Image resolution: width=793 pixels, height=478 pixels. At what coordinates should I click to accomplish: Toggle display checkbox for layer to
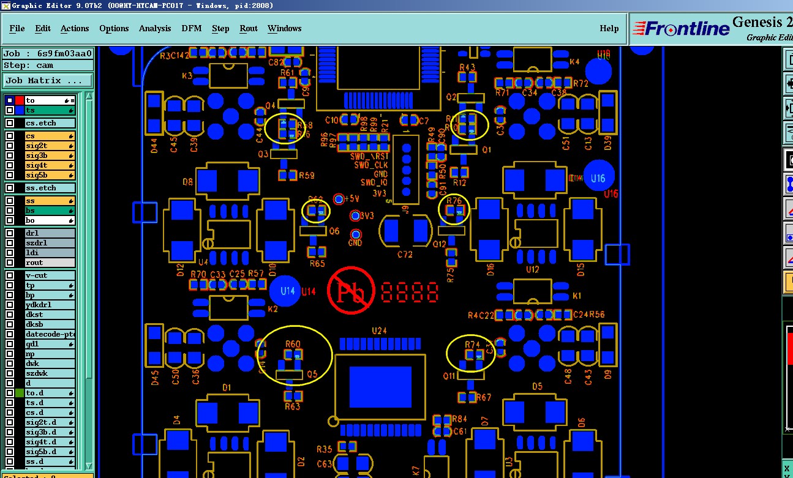point(10,100)
